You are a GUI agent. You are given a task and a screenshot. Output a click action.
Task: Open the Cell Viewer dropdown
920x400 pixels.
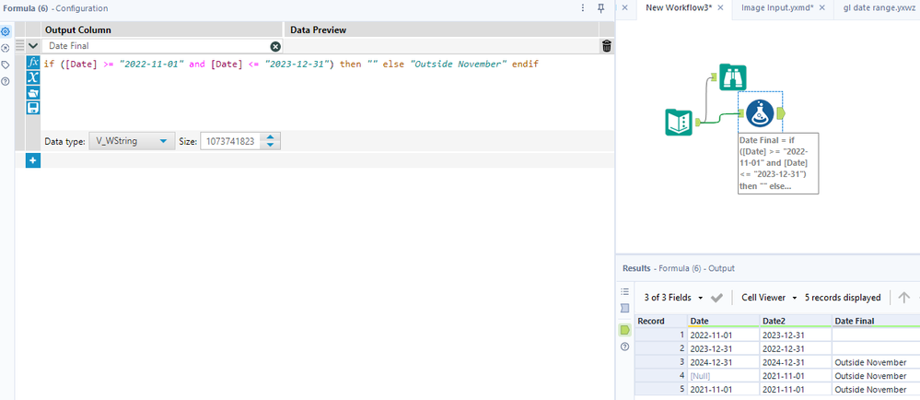pyautogui.click(x=769, y=298)
